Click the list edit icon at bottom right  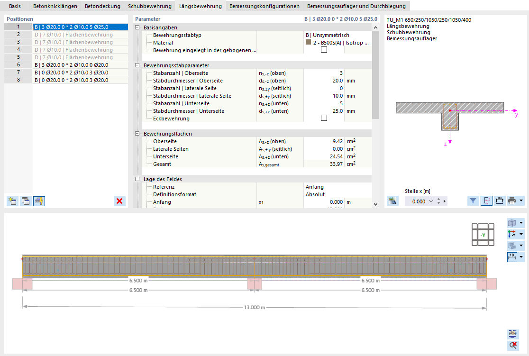pos(513,334)
